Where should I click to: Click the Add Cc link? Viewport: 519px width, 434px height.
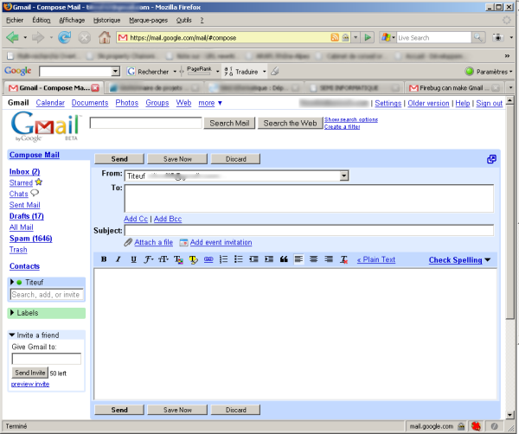coord(136,219)
